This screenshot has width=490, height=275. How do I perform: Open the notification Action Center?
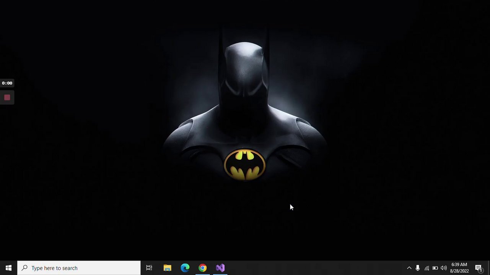coord(479,268)
